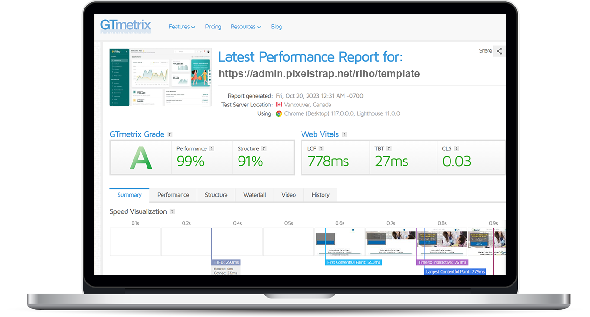
Task: Click help icon next to GTmetrix Grade
Action: (170, 134)
